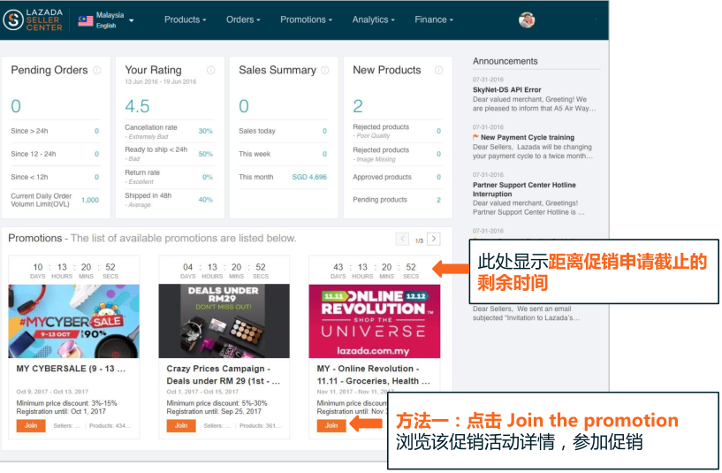Click the Lazada Seller Center logo
Image resolution: width=722 pixels, height=473 pixels.
tap(32, 19)
